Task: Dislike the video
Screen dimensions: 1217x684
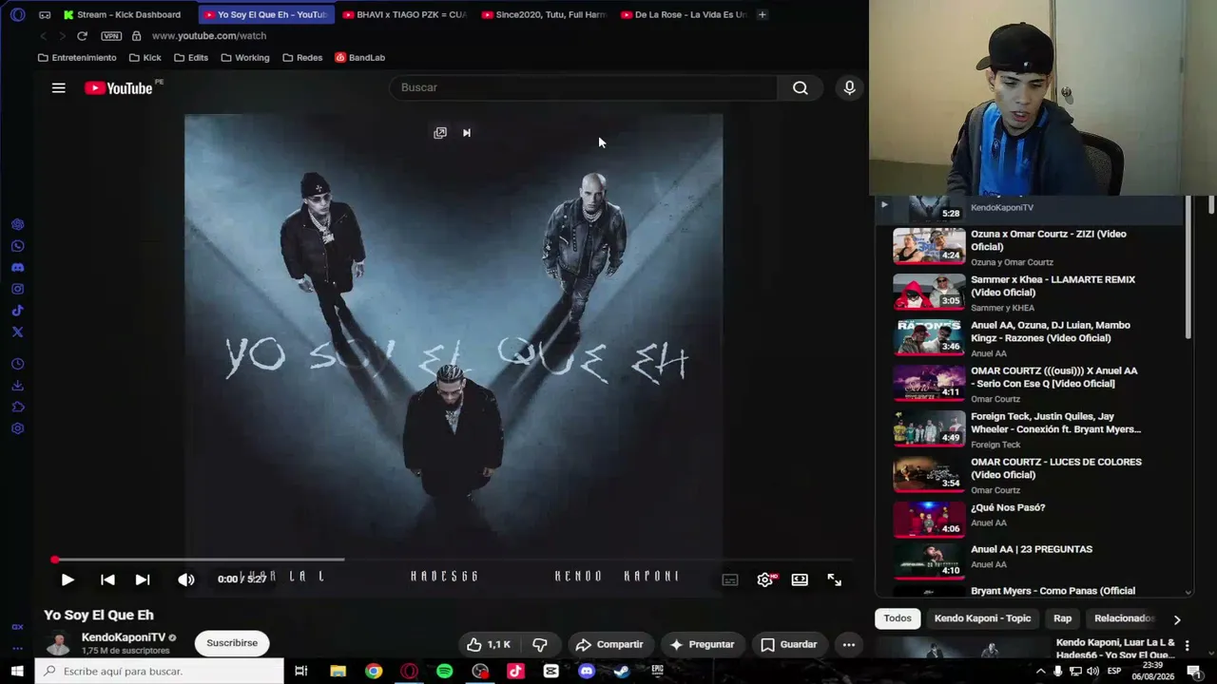Action: [x=539, y=644]
